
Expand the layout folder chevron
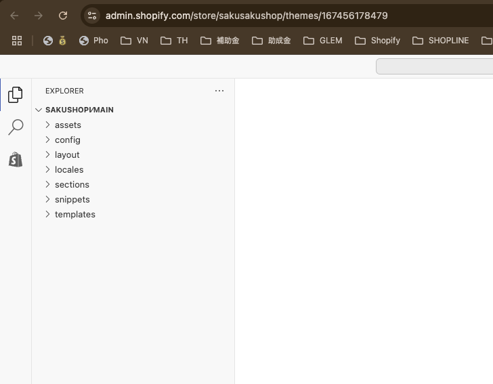47,154
